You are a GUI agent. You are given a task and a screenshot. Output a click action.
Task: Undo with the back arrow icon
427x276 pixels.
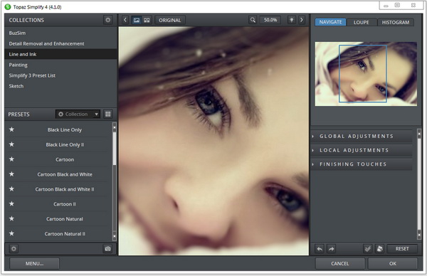[x=320, y=248]
